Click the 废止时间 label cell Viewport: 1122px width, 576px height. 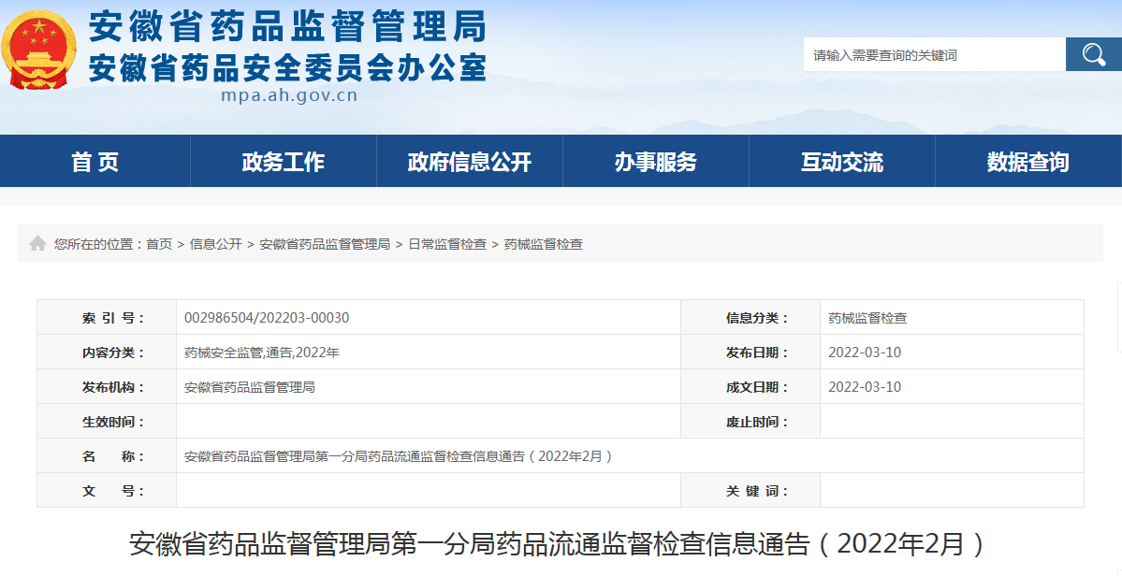click(750, 422)
